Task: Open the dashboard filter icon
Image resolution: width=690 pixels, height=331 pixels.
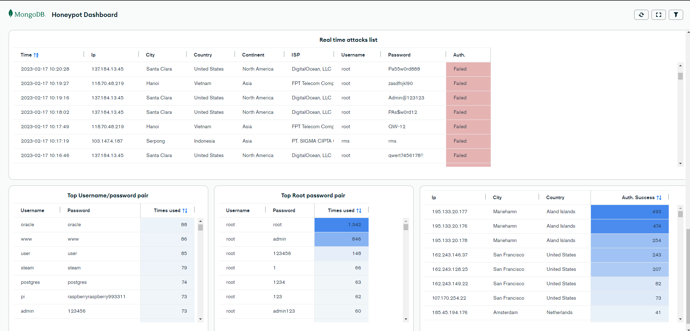Action: [x=676, y=15]
